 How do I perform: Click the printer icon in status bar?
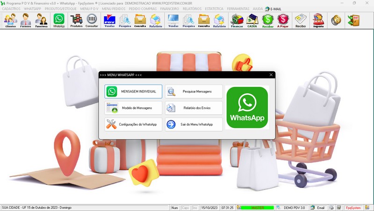click(x=331, y=208)
